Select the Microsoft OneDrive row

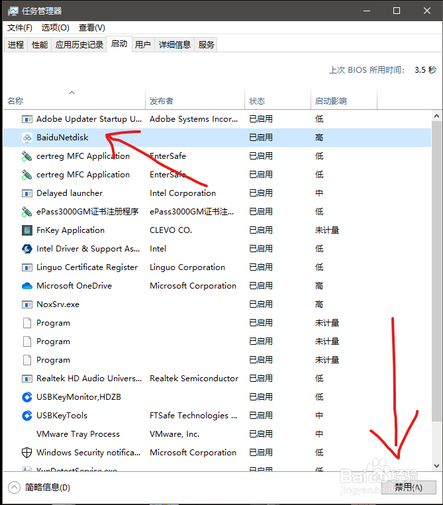[x=217, y=286]
